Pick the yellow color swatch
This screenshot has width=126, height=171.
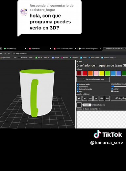(102, 73)
